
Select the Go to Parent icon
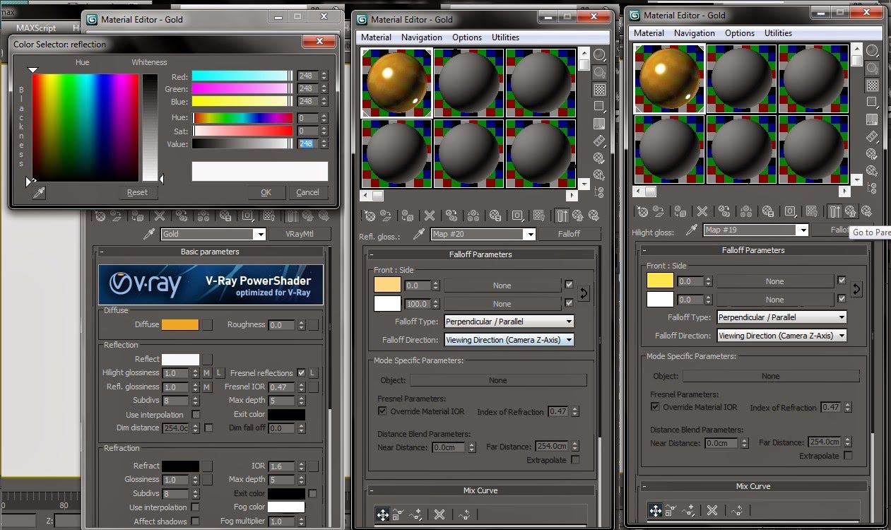click(849, 213)
